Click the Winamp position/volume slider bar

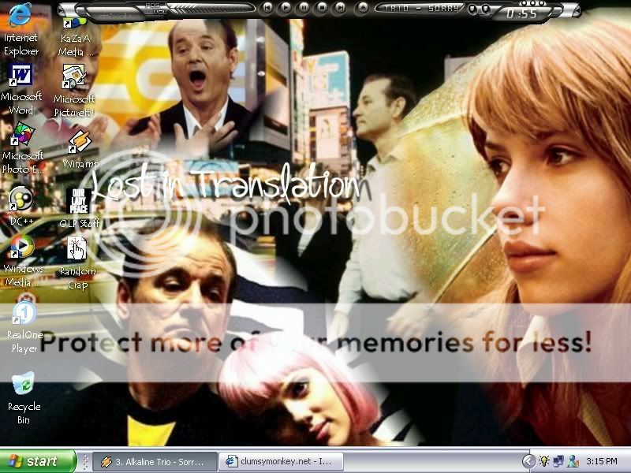(x=209, y=8)
